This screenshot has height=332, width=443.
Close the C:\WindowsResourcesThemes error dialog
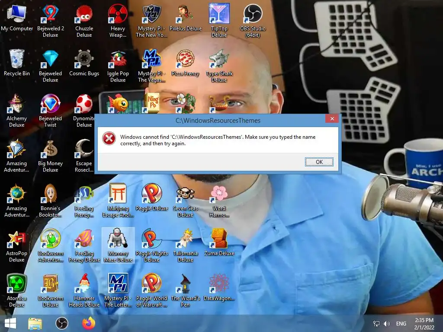coord(332,118)
